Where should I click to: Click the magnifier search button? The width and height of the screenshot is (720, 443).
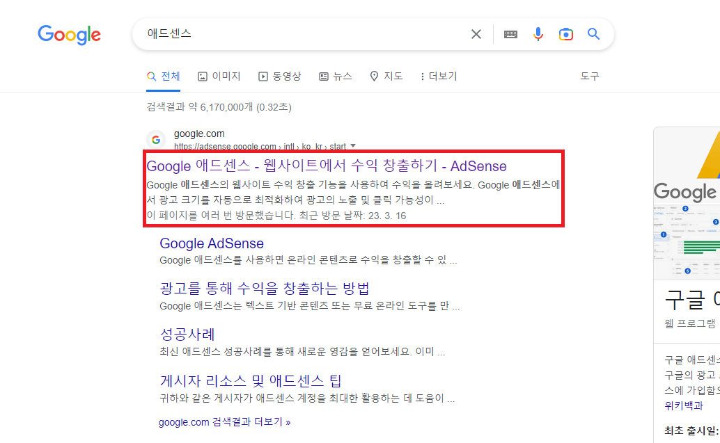click(593, 34)
